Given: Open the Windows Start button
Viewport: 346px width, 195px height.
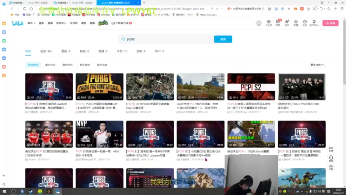Looking at the screenshot, I should point(4,192).
